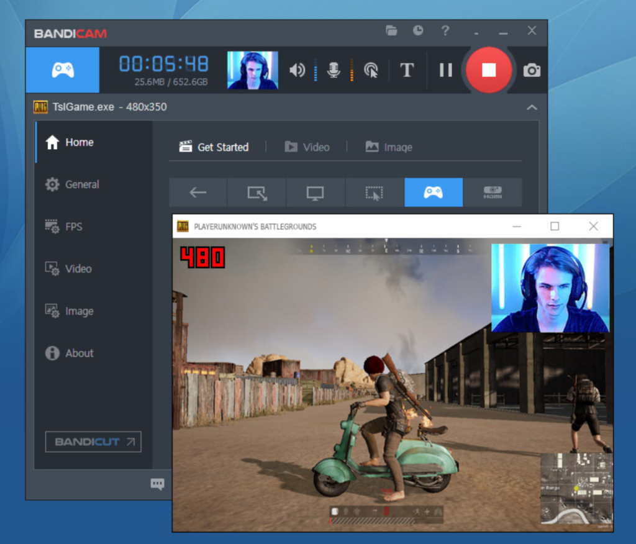Viewport: 636px width, 544px height.
Task: Click the webcam preview thumbnail in toolbar
Action: [x=252, y=70]
